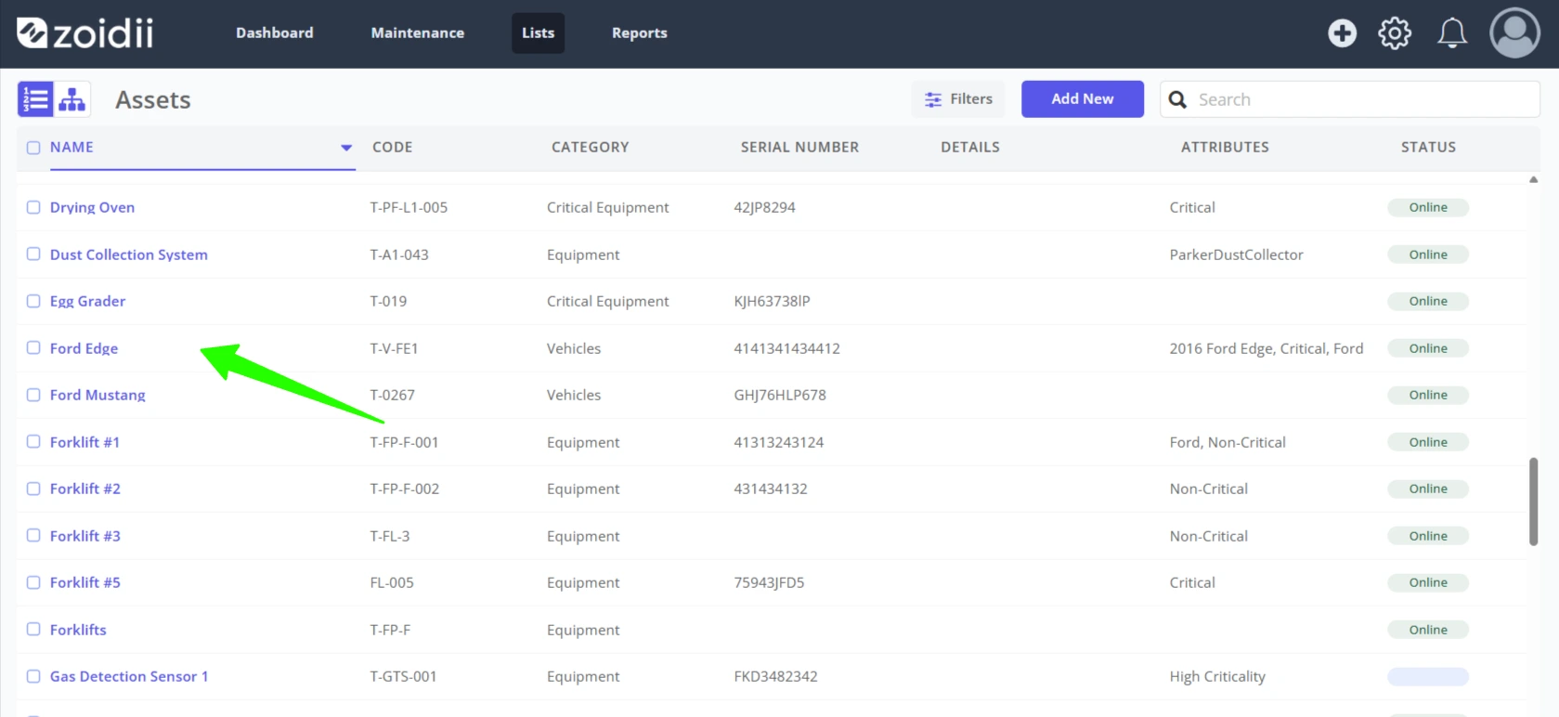
Task: Click the vertical scrollbar thumb
Action: (1533, 502)
